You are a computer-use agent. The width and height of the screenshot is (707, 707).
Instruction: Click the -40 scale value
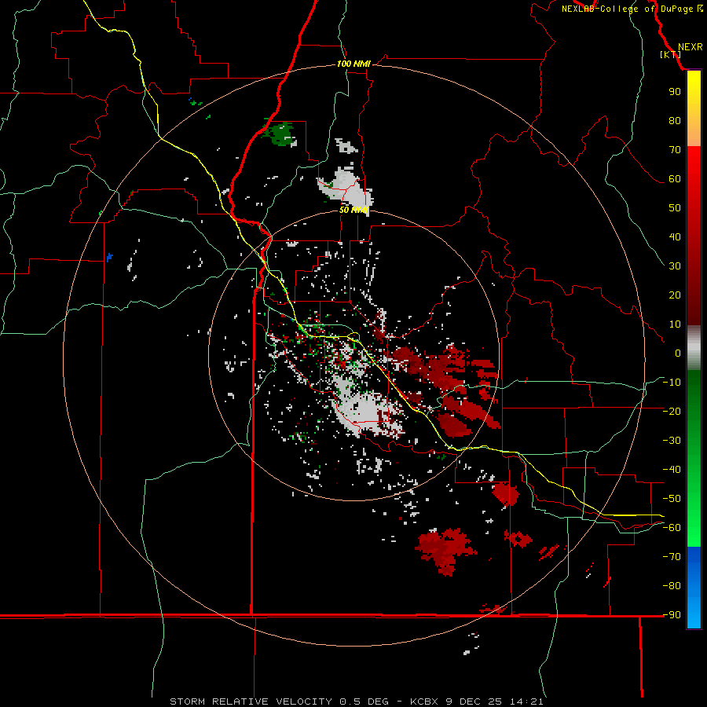[x=672, y=470]
